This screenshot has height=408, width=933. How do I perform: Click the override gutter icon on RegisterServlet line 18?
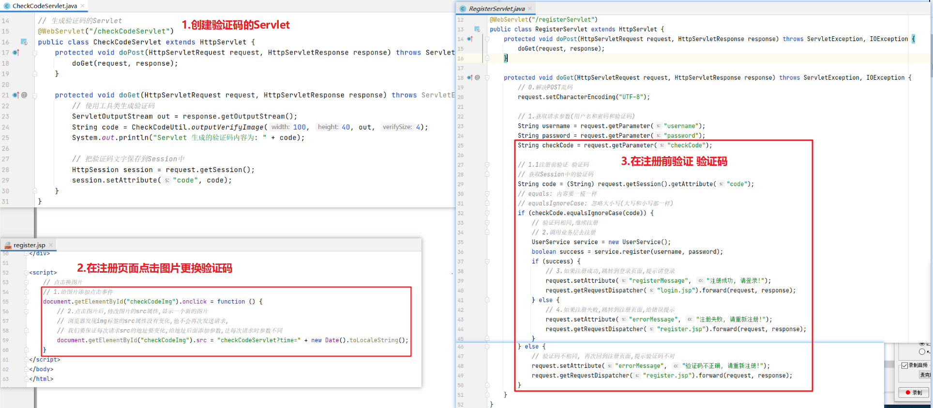click(x=470, y=78)
